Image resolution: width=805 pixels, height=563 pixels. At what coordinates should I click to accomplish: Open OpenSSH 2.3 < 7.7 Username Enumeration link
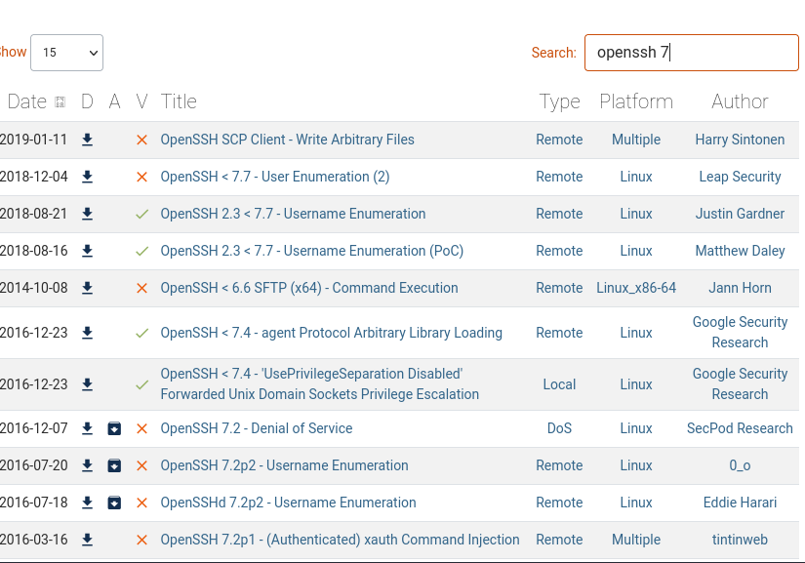293,214
